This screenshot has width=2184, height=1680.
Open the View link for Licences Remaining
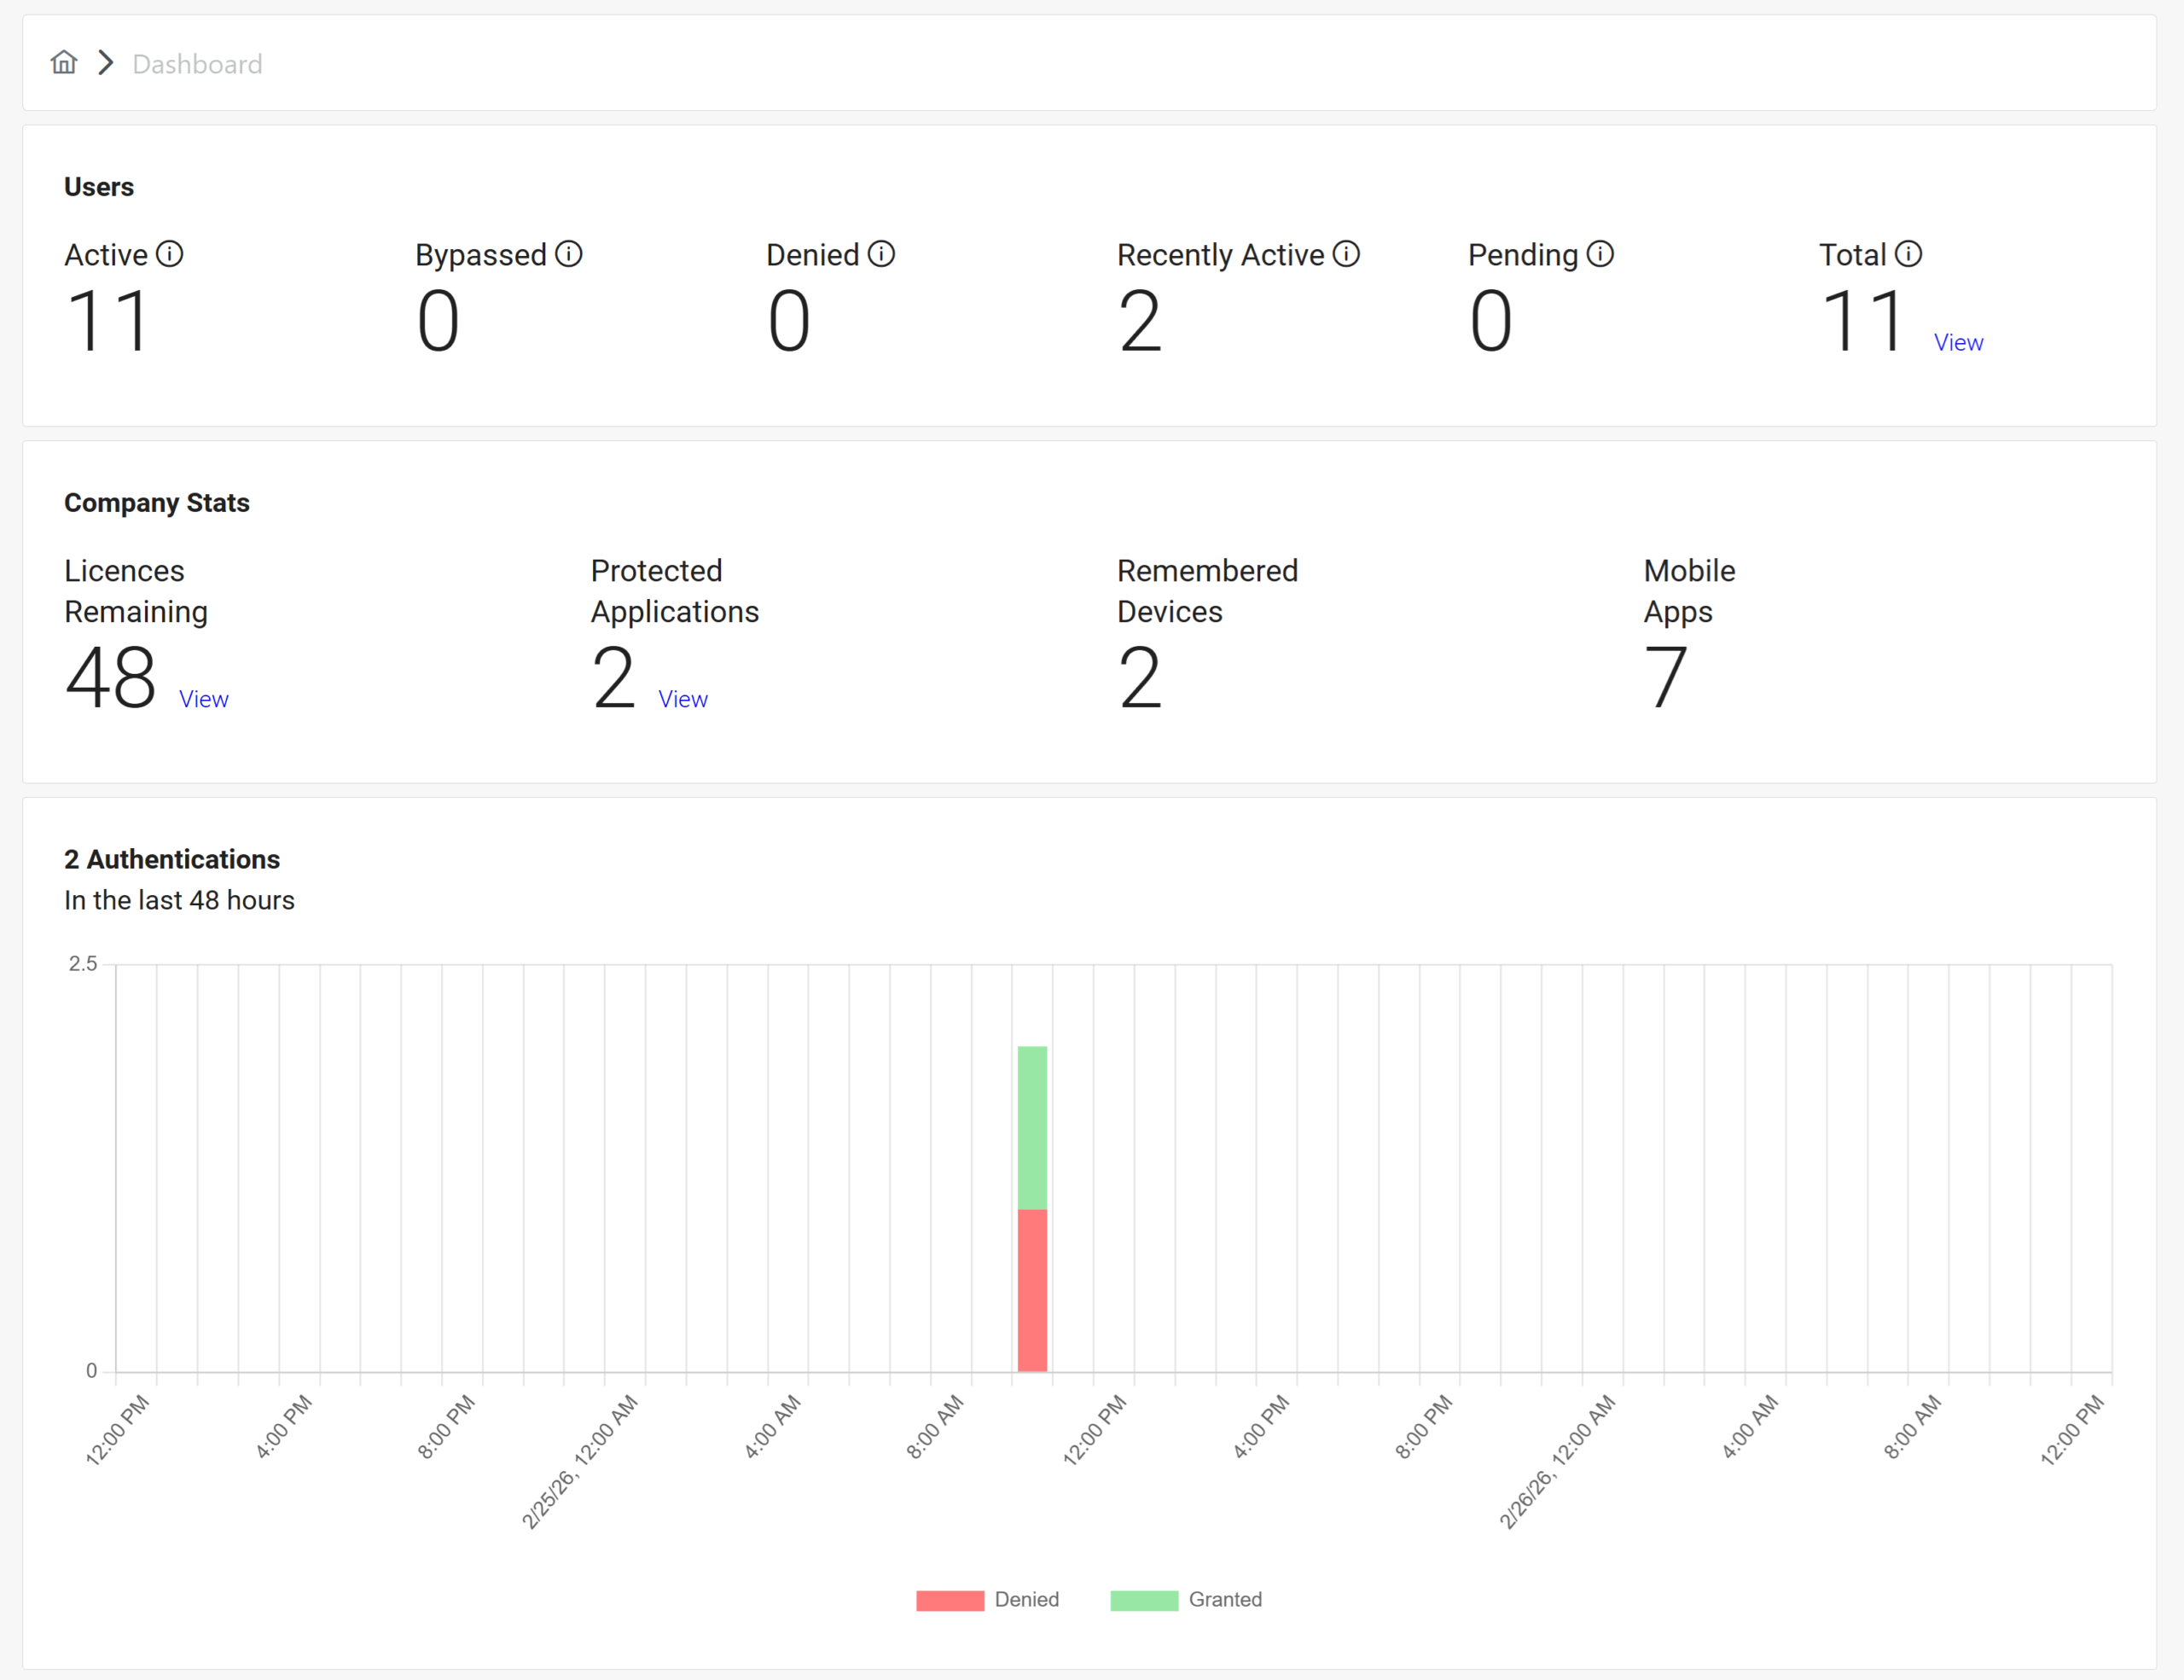204,699
